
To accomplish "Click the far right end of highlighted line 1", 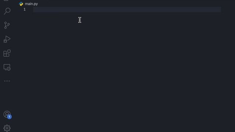I will 219,10.
